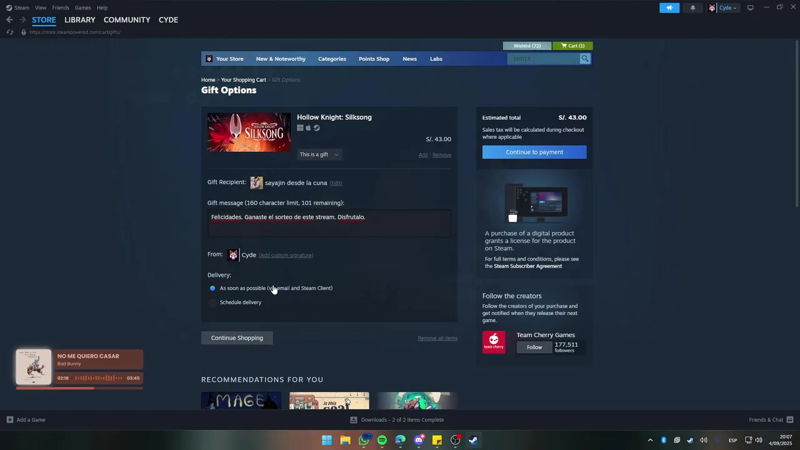Open Sticky Notes from the taskbar

[437, 440]
